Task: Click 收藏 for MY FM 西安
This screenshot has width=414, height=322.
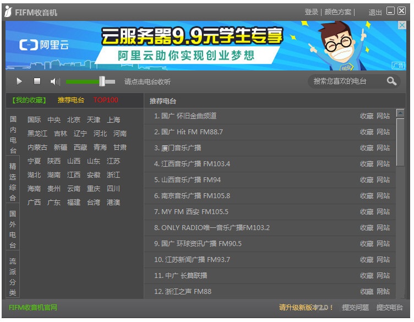Action: (x=367, y=212)
